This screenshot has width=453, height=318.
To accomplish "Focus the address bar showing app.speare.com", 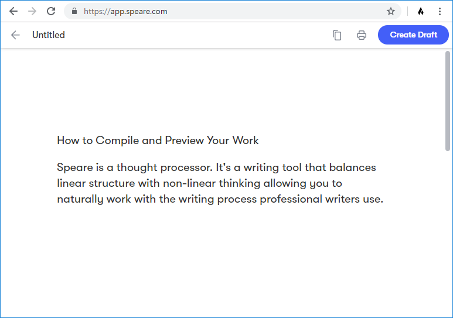I will [x=233, y=11].
